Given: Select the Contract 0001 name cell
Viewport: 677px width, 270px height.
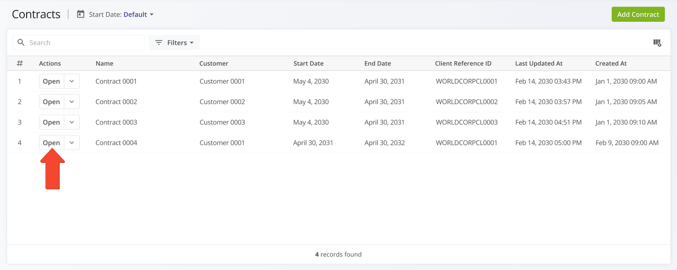Looking at the screenshot, I should pos(116,81).
